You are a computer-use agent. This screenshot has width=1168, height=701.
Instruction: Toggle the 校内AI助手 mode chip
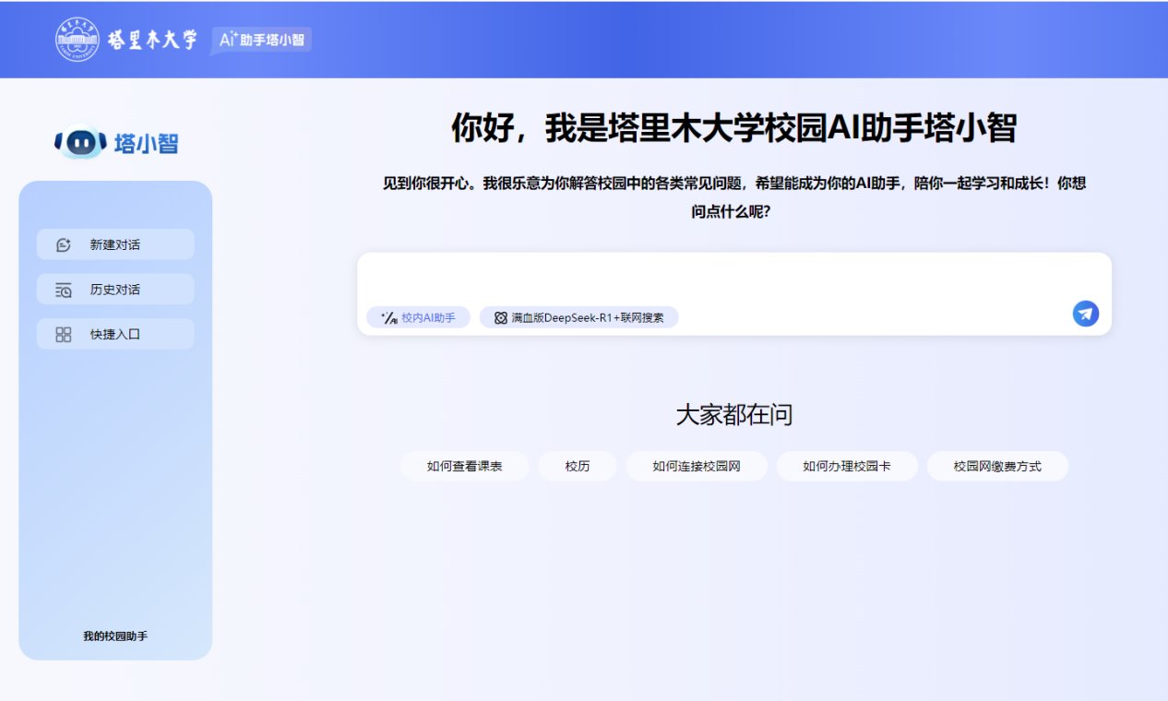coord(418,317)
